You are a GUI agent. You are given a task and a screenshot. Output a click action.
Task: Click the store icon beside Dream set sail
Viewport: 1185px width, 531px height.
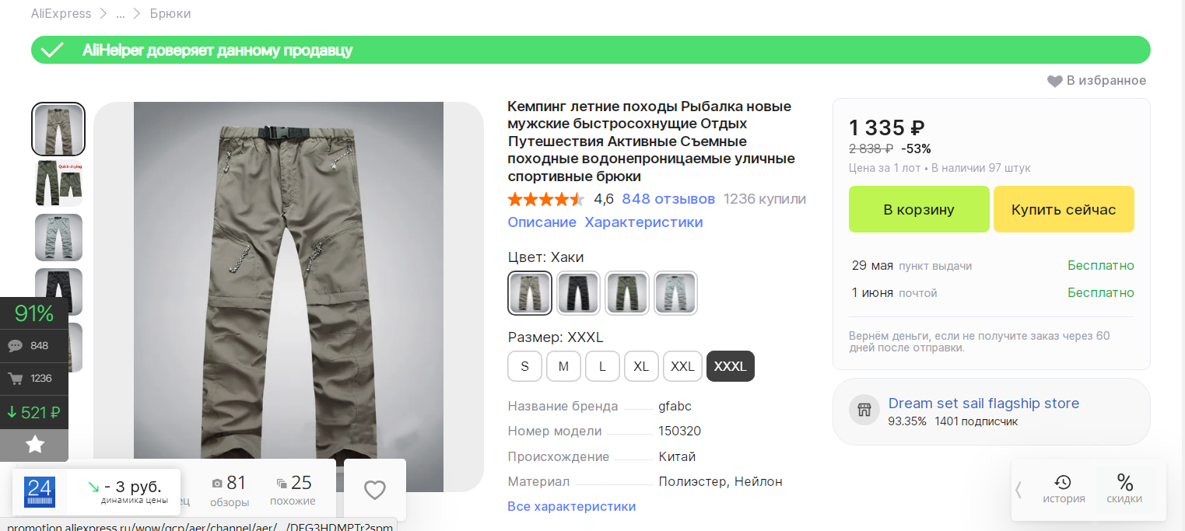863,411
